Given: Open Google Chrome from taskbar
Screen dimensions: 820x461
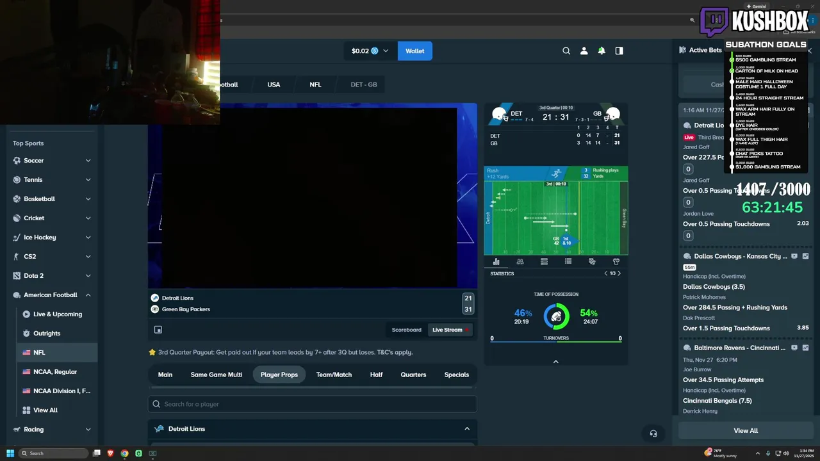Looking at the screenshot, I should [x=124, y=453].
